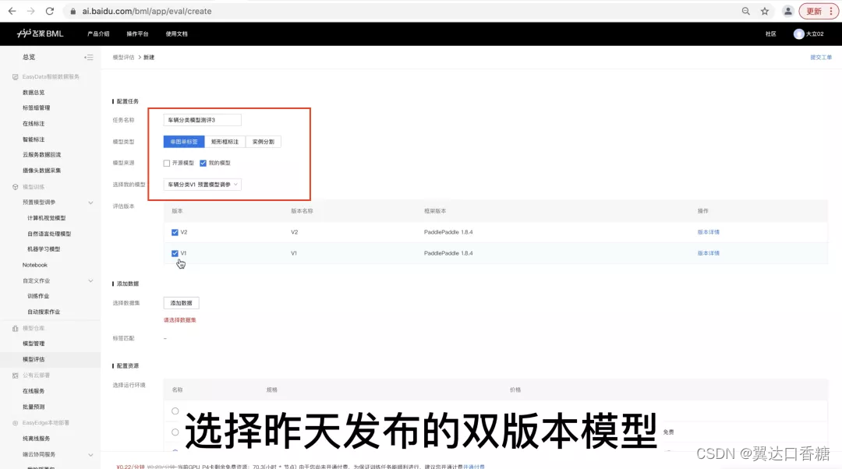This screenshot has width=842, height=469.
Task: Toggle the 我的模型 checkbox
Action: (x=203, y=163)
